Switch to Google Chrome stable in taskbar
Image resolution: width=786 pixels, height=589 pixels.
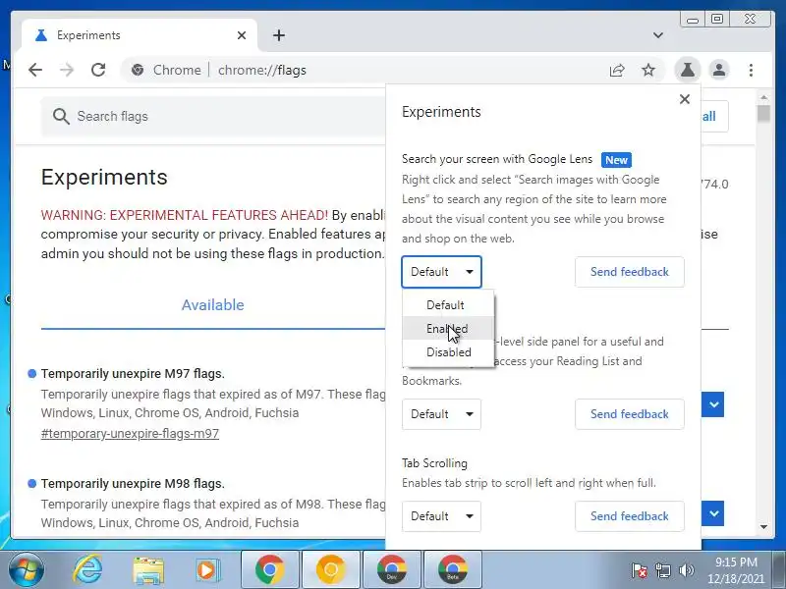pyautogui.click(x=269, y=569)
